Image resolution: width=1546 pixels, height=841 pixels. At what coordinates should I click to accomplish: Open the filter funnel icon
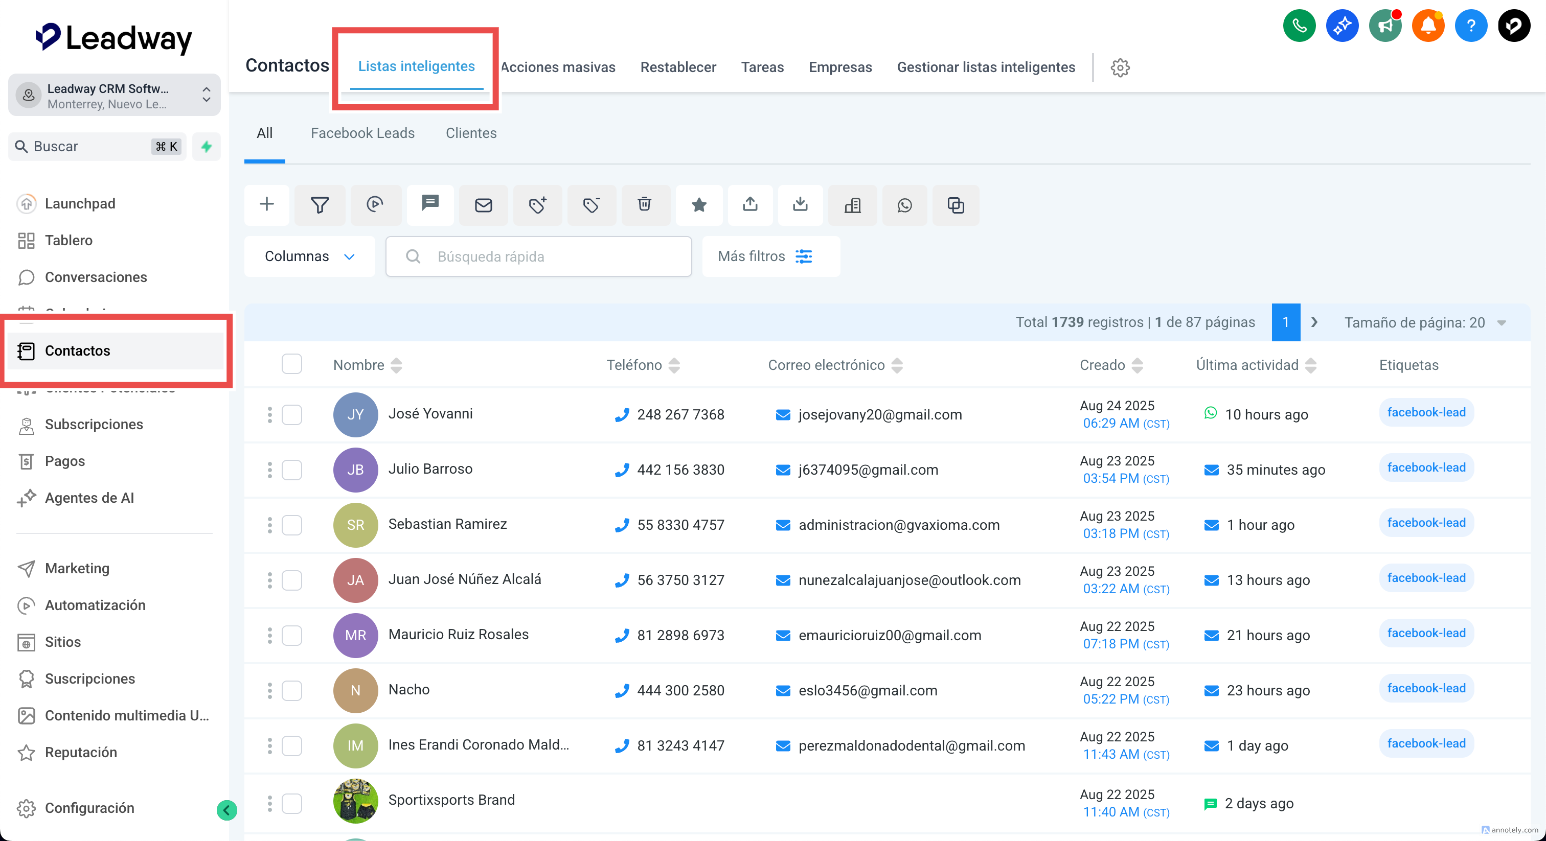320,204
